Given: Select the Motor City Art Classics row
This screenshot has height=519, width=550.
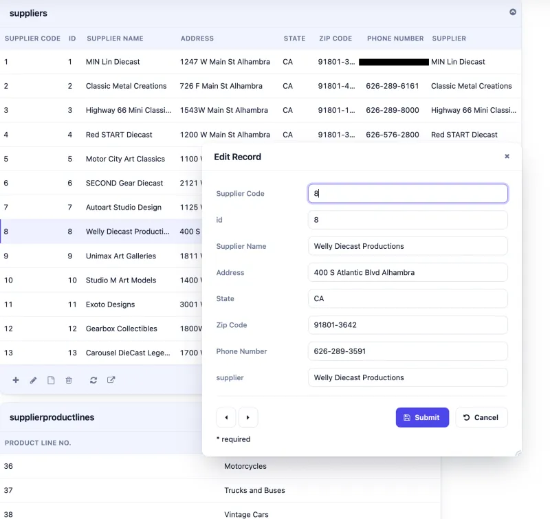Looking at the screenshot, I should pyautogui.click(x=101, y=159).
